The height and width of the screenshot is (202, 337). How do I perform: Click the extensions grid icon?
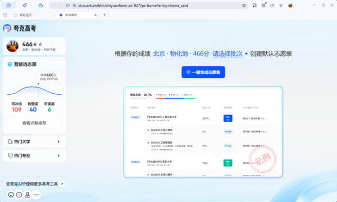[x=263, y=6]
